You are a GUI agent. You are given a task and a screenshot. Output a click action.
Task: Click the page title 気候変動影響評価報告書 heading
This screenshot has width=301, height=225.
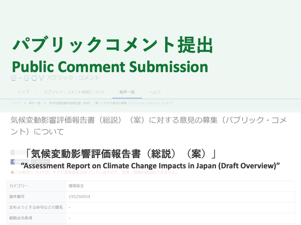point(148,126)
